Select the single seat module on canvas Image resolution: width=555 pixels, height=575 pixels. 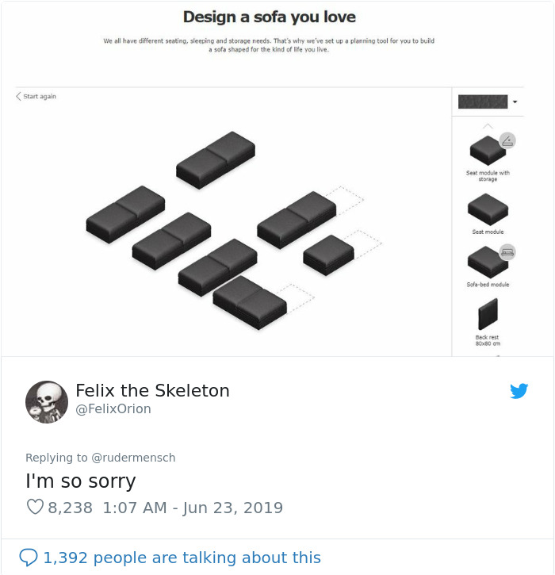click(328, 254)
